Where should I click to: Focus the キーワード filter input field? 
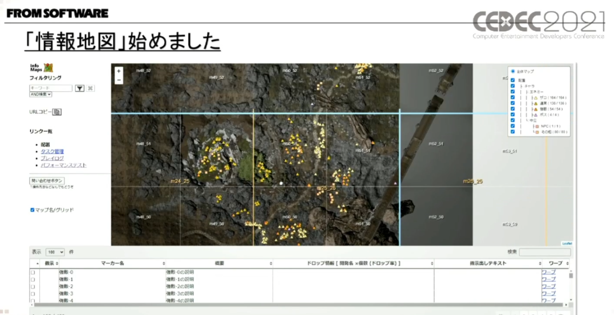click(51, 88)
